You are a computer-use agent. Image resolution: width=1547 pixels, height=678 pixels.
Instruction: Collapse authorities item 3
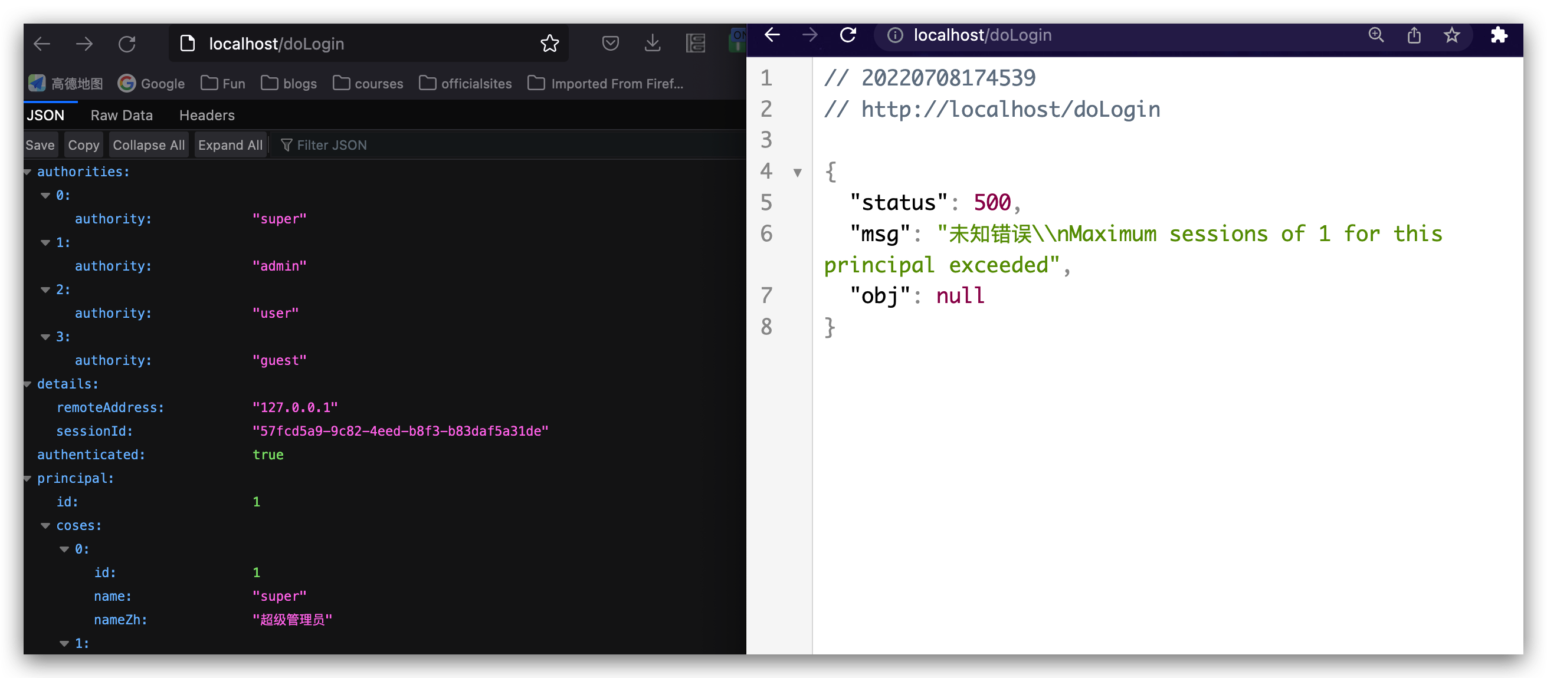pos(45,337)
